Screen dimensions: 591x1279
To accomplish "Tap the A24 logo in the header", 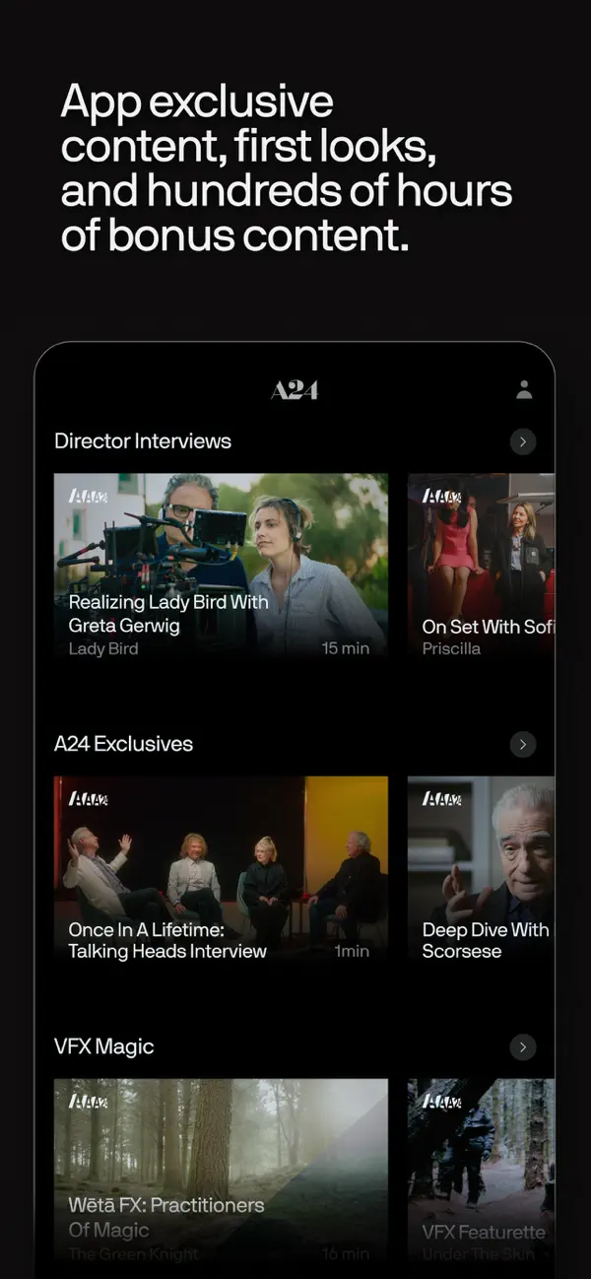I will click(295, 391).
